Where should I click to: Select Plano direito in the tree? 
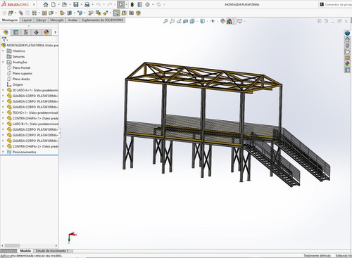[x=21, y=79]
